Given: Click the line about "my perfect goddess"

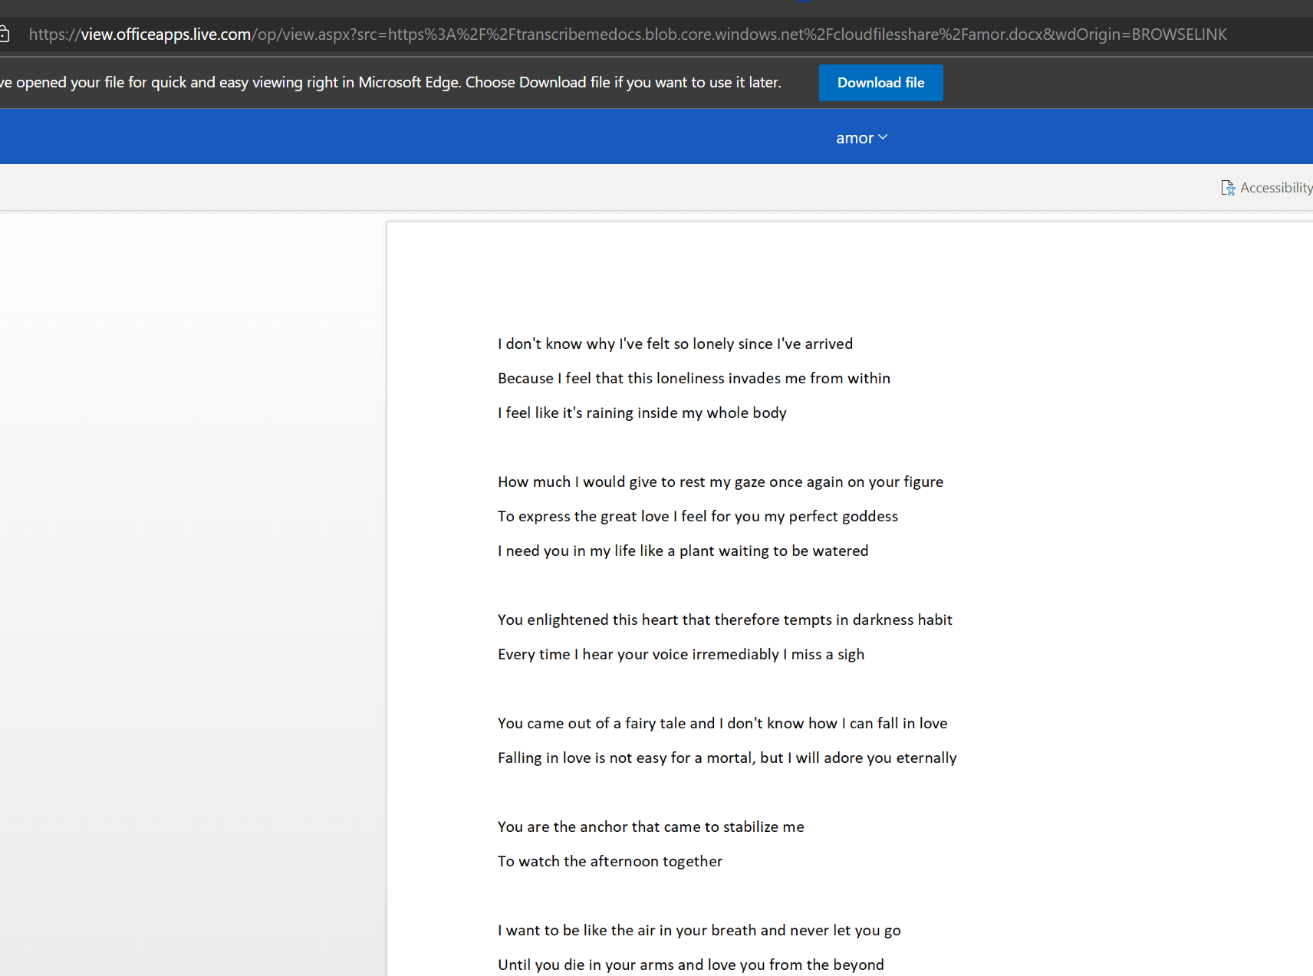Looking at the screenshot, I should [697, 516].
